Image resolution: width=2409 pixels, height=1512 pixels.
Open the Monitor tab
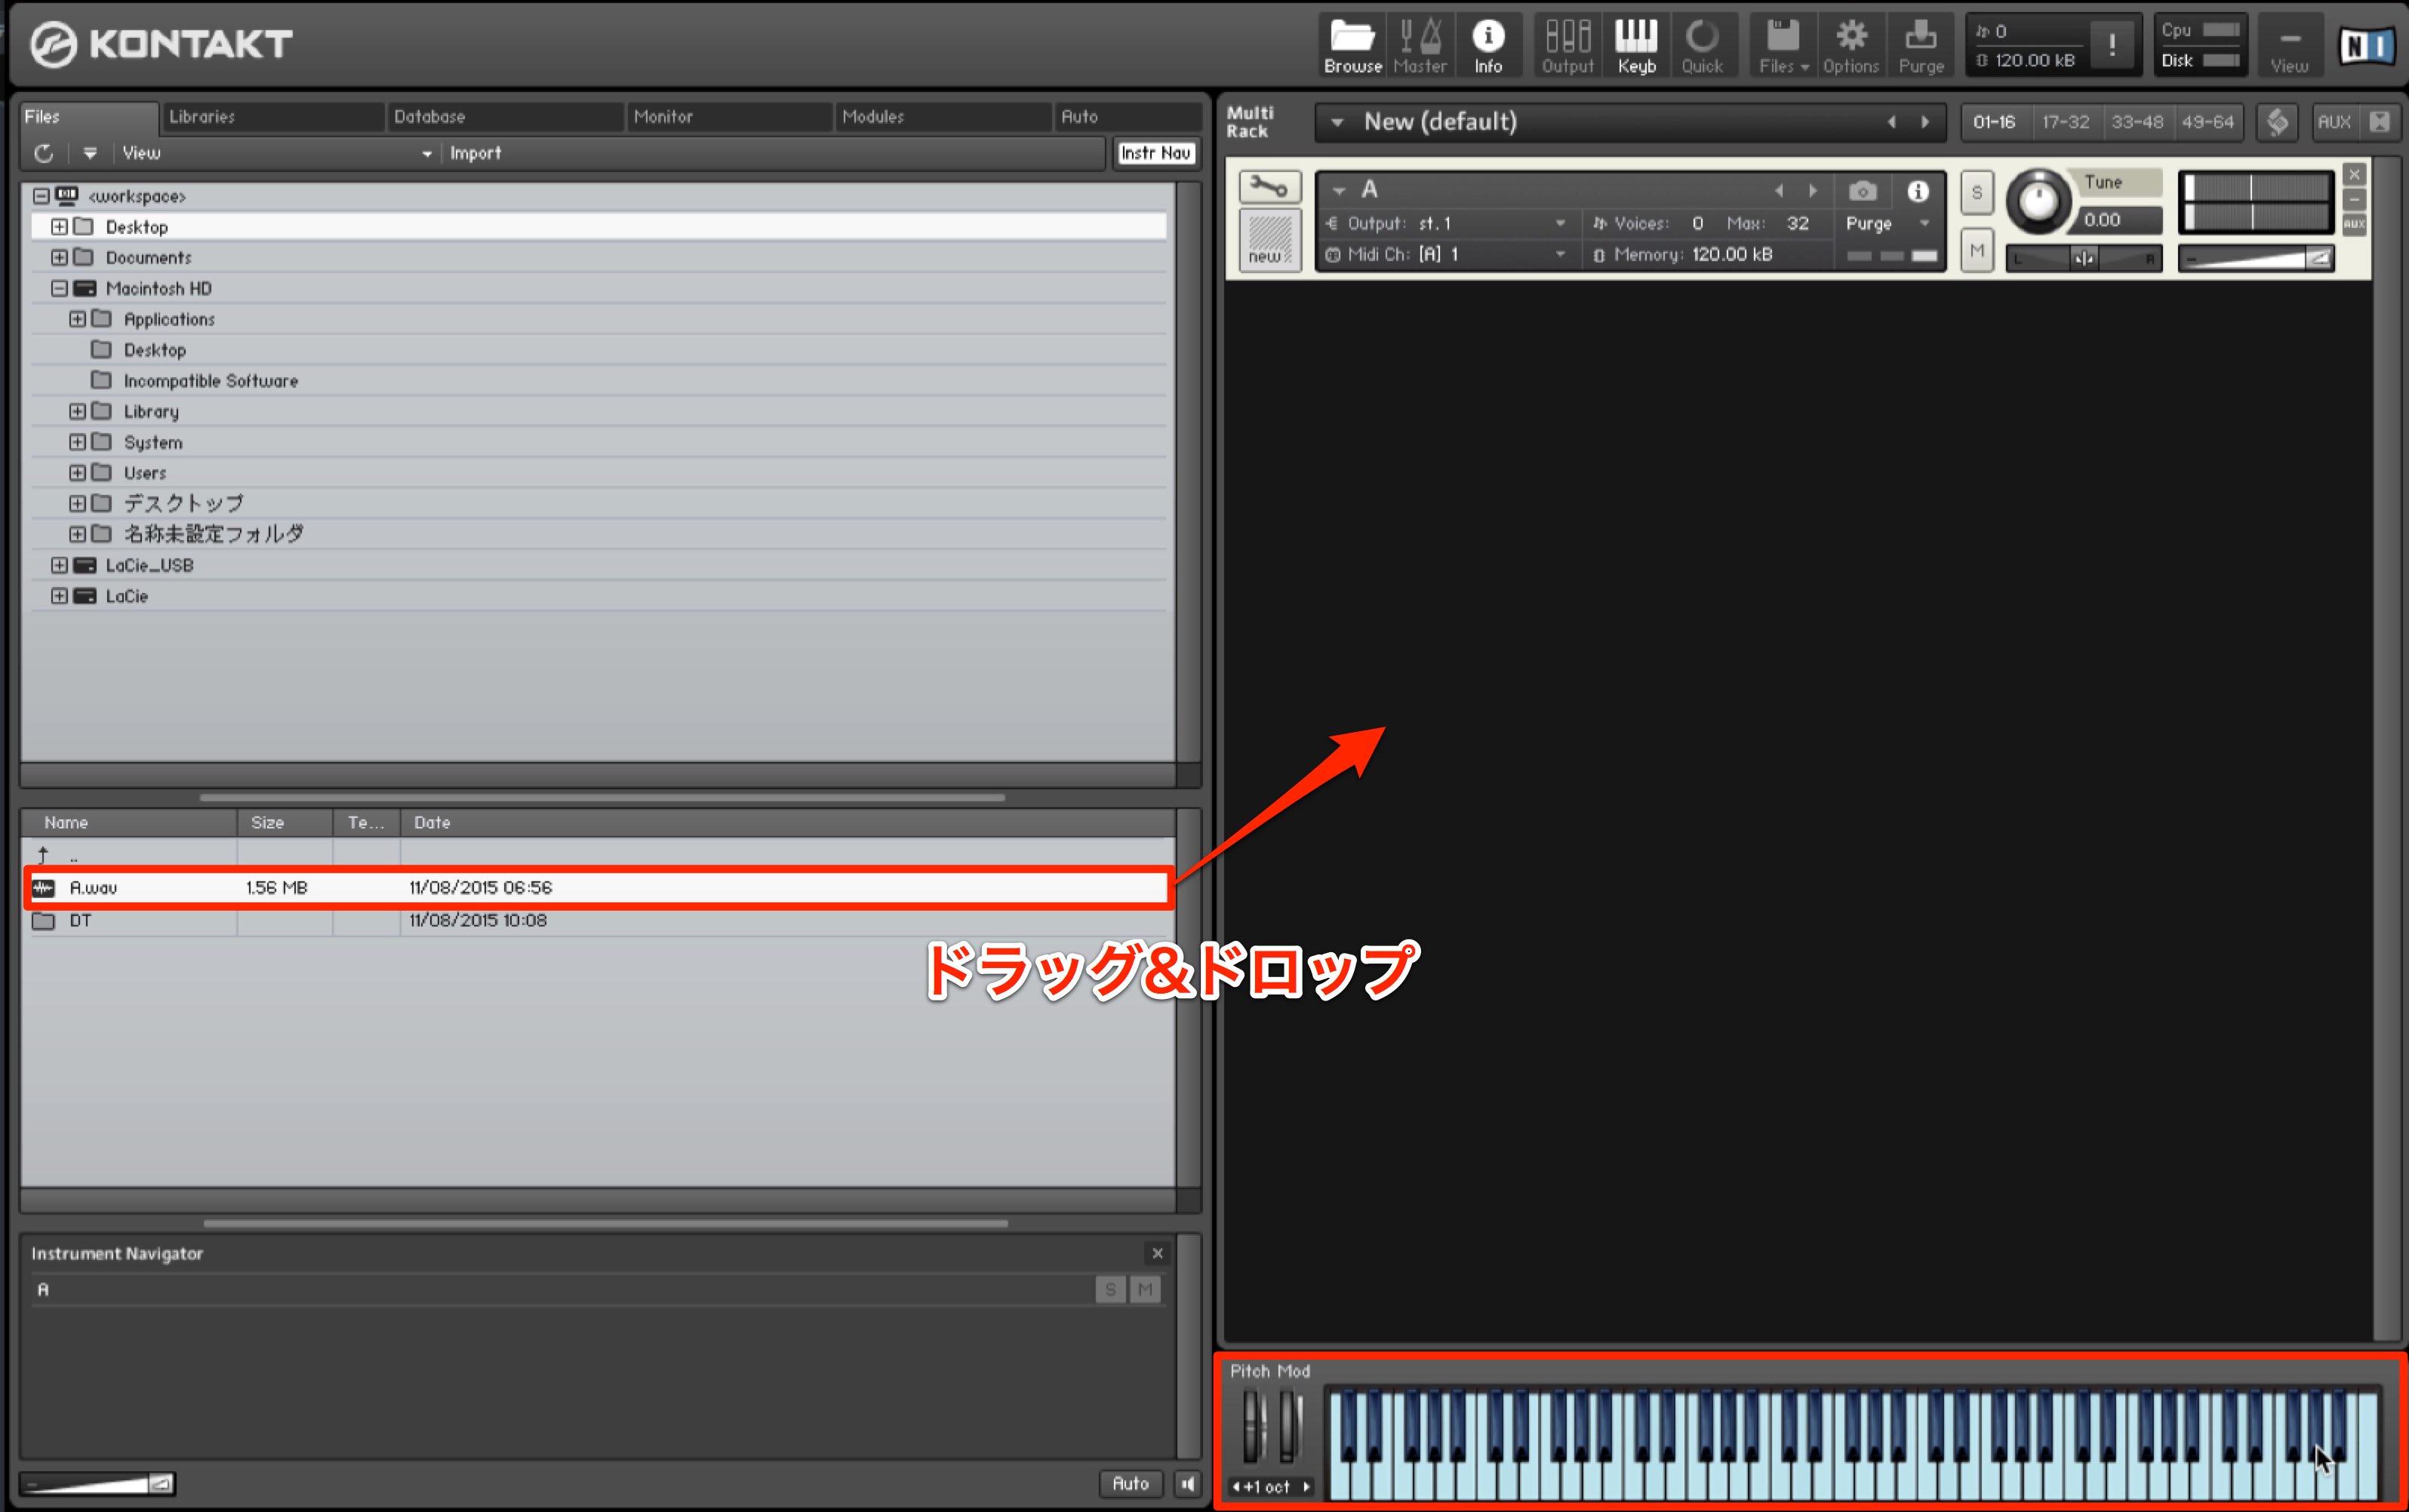coord(730,116)
